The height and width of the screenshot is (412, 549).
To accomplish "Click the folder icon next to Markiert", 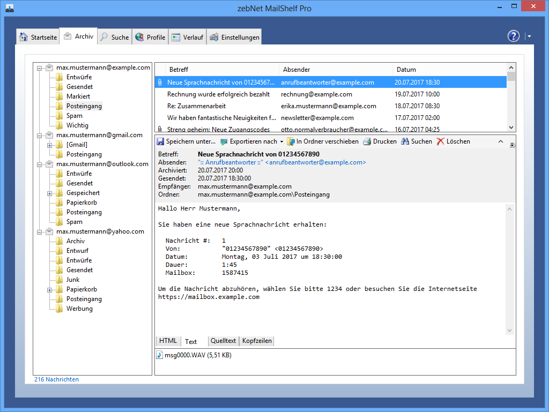I will pyautogui.click(x=60, y=96).
